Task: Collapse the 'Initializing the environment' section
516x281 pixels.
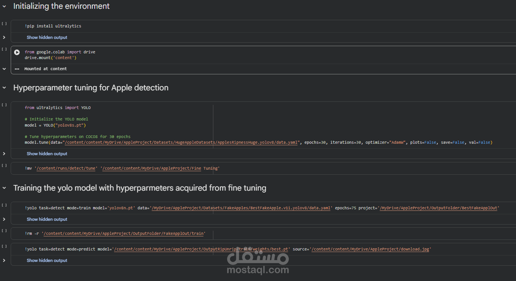Action: 4,6
